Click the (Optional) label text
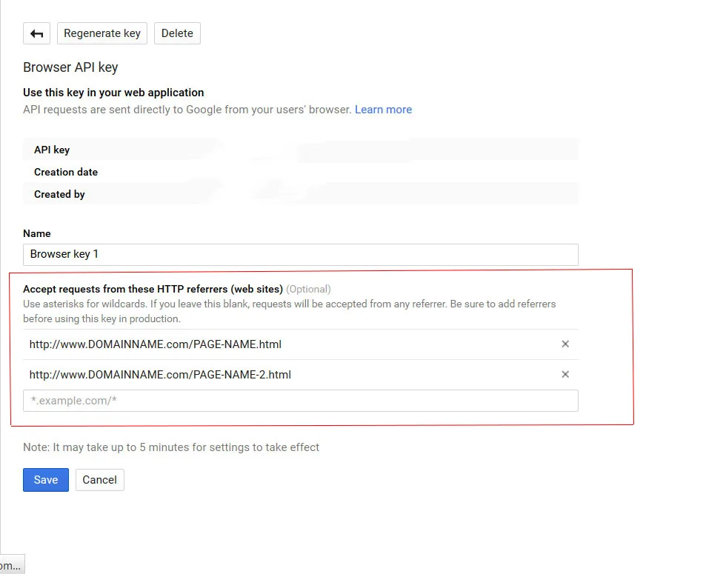This screenshot has height=574, width=726. [308, 290]
